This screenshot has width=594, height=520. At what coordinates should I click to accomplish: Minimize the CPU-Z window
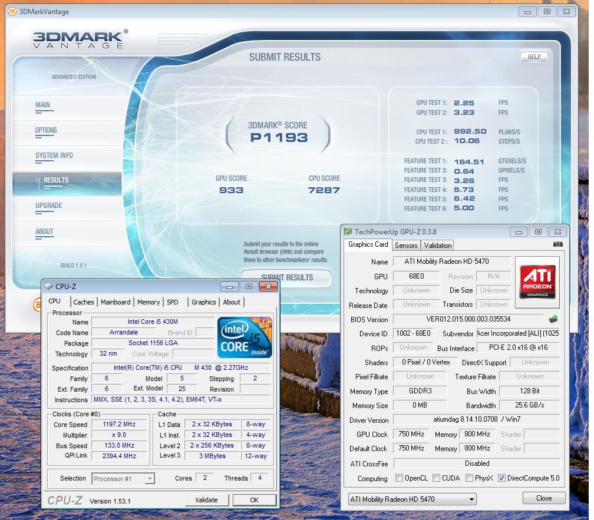[229, 286]
